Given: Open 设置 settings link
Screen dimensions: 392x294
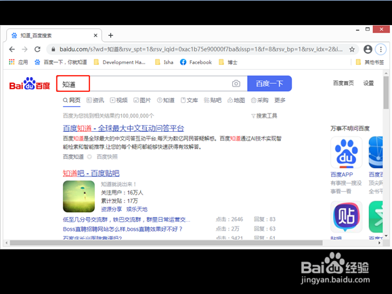Looking at the screenshot, I should (368, 83).
